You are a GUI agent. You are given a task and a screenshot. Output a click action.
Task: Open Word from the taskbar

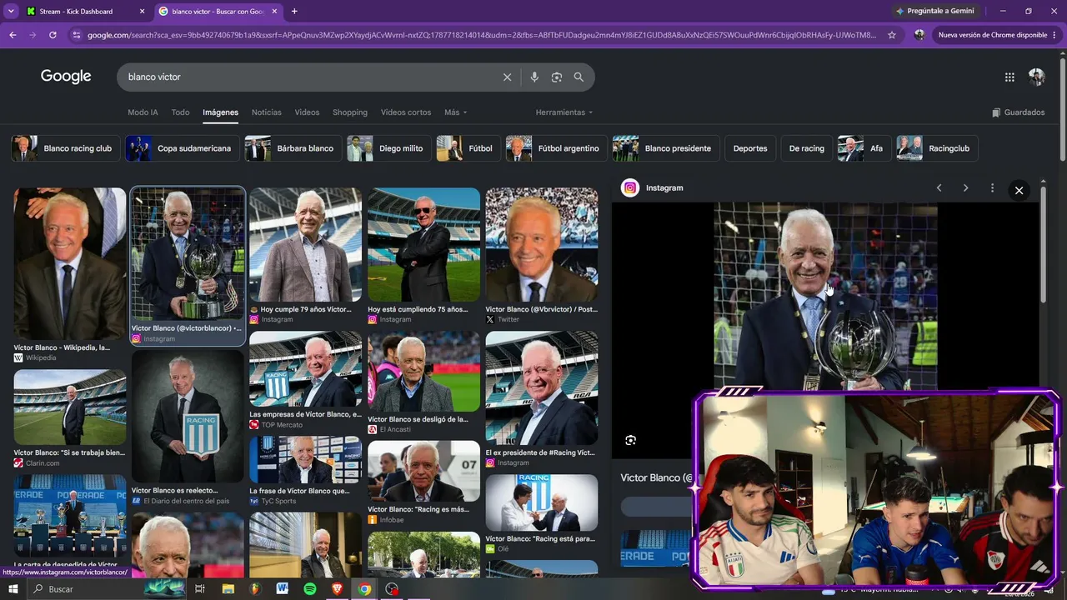[x=282, y=589]
